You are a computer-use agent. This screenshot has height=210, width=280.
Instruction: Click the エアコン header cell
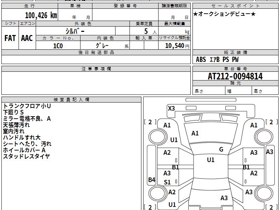(27, 23)
